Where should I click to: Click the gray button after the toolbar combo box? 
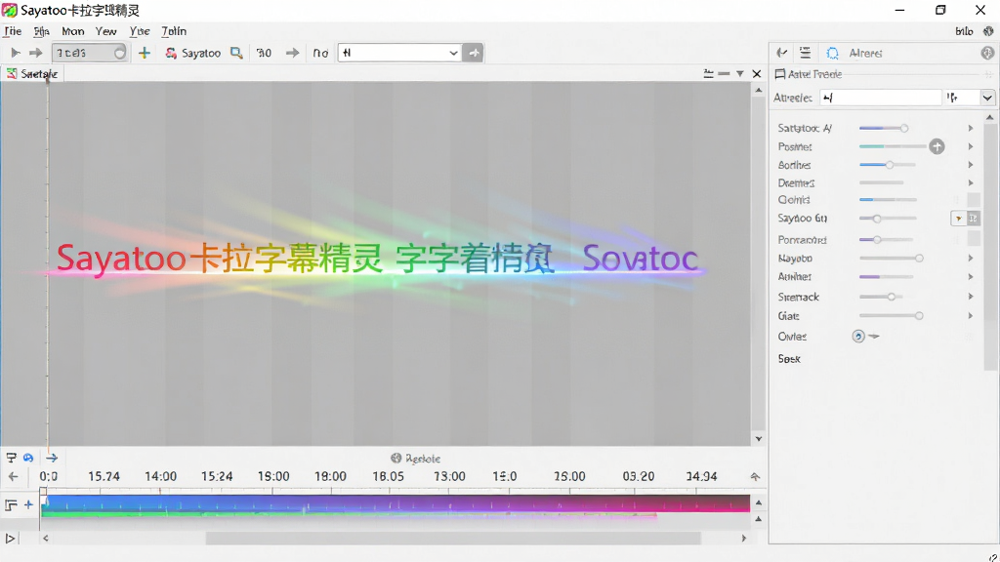point(474,53)
